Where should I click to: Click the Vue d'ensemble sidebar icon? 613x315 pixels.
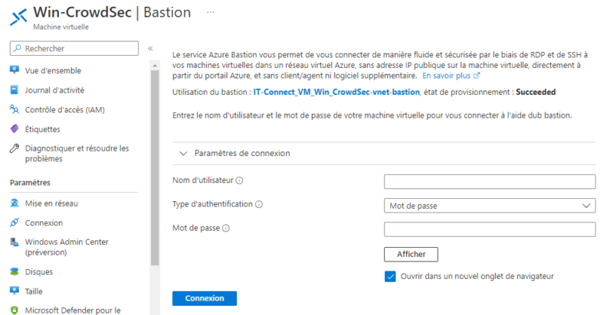[14, 70]
